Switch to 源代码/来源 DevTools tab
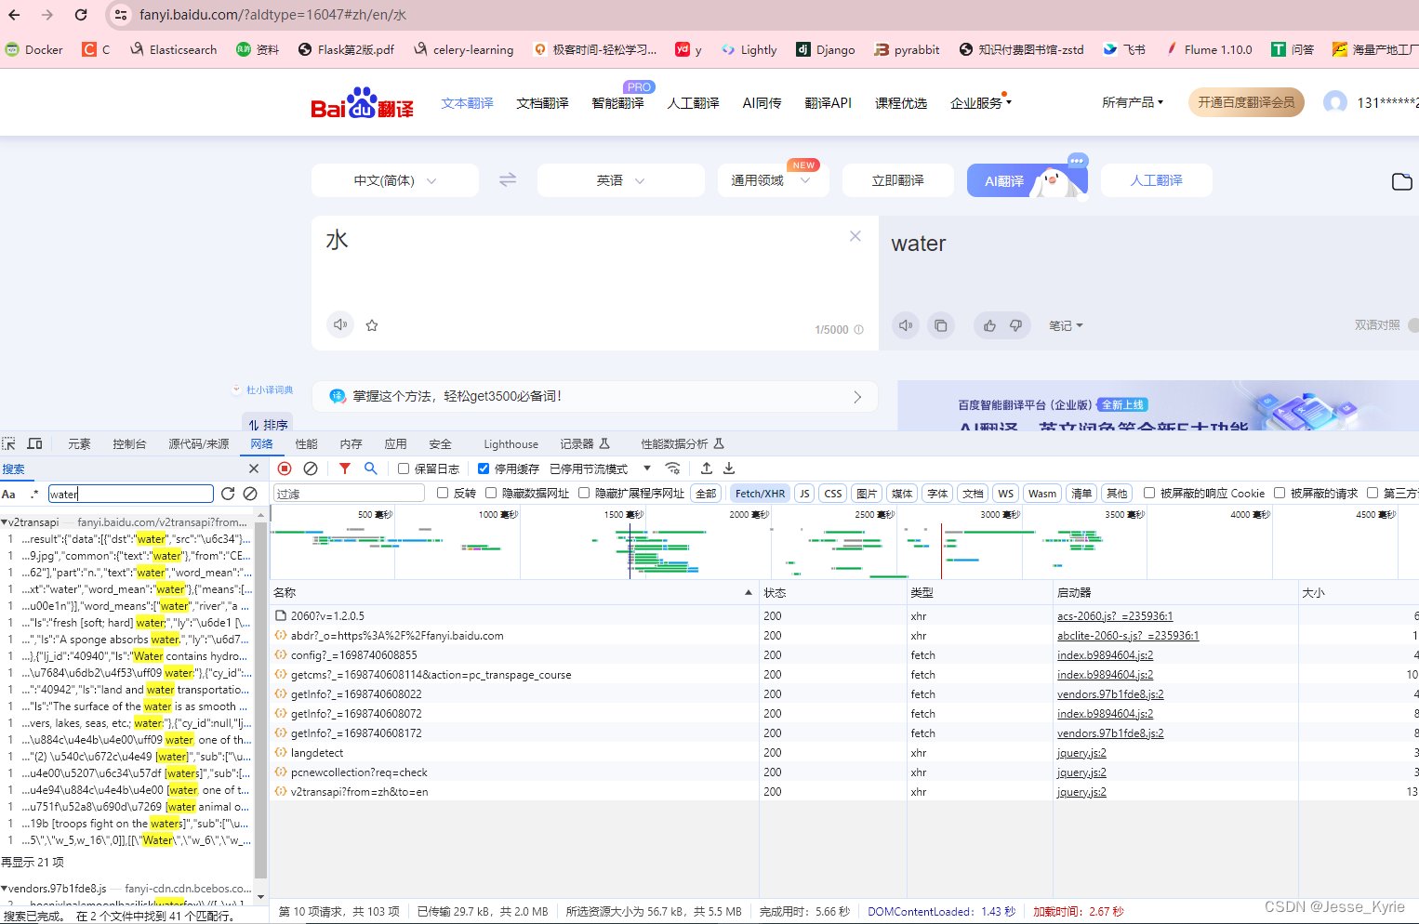 click(198, 443)
